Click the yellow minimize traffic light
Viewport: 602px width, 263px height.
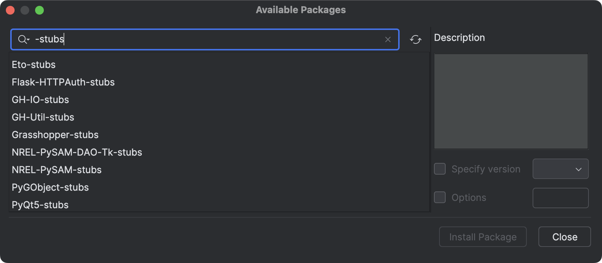[x=25, y=10]
